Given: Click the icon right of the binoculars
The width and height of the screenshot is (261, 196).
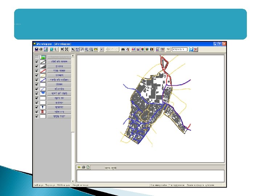Looking at the screenshot, I should coord(128,49).
